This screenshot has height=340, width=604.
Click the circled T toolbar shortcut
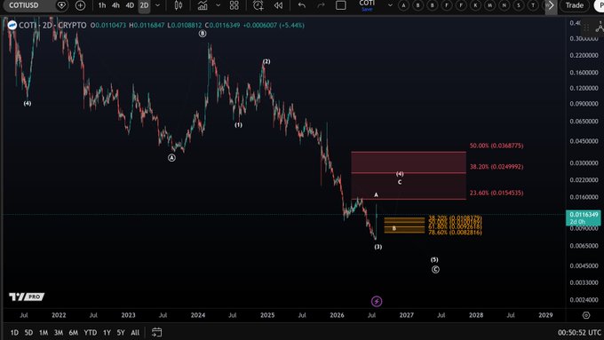[x=533, y=5]
